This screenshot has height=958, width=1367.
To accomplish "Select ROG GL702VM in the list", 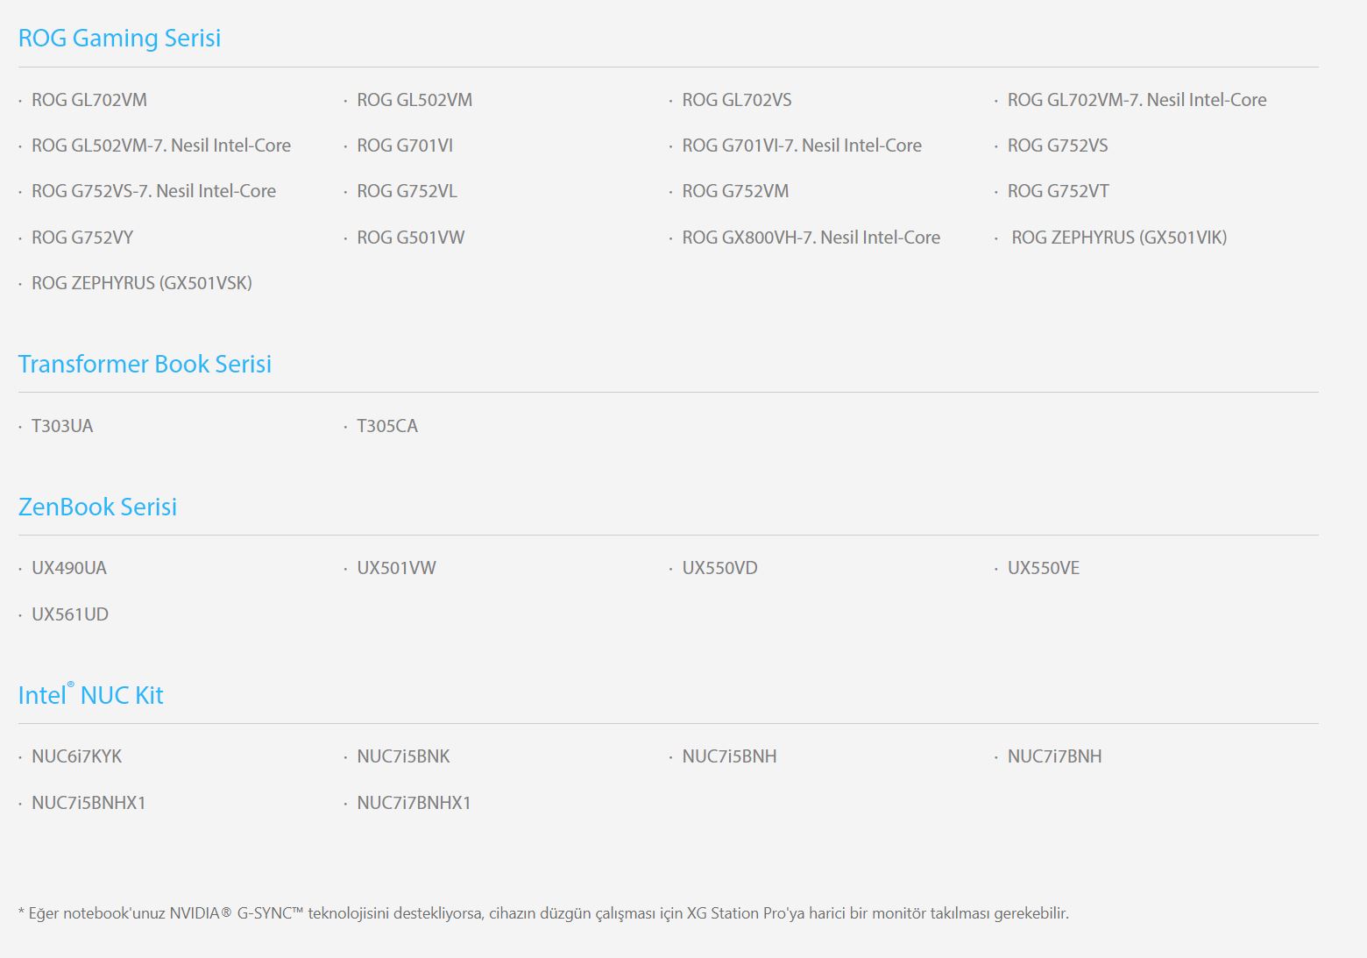I will 89,100.
